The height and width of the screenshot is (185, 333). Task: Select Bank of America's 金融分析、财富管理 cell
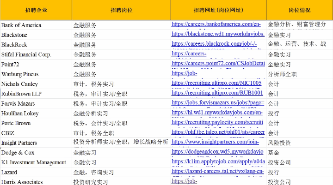click(x=300, y=25)
